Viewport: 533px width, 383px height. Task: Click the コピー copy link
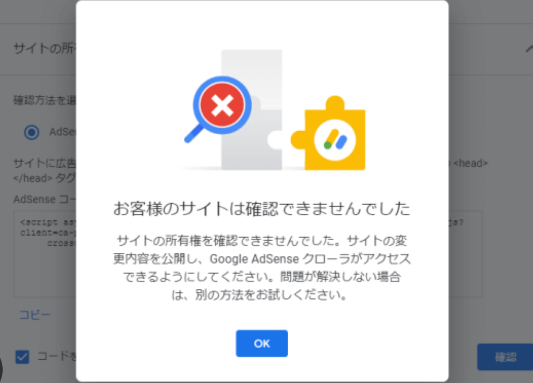[35, 315]
